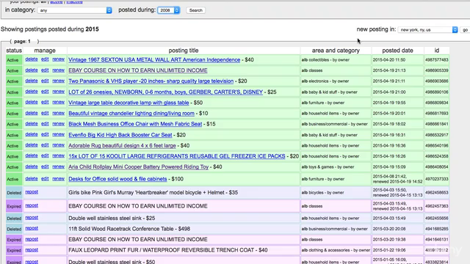This screenshot has height=264, width=470.
Task: Open Adorable Rug beautiful design posting
Action: [122, 145]
